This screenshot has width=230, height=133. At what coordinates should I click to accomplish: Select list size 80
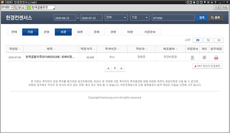click(219, 40)
